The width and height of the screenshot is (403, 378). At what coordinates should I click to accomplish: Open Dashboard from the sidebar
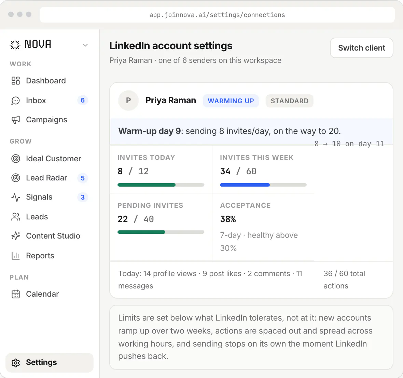coord(46,80)
